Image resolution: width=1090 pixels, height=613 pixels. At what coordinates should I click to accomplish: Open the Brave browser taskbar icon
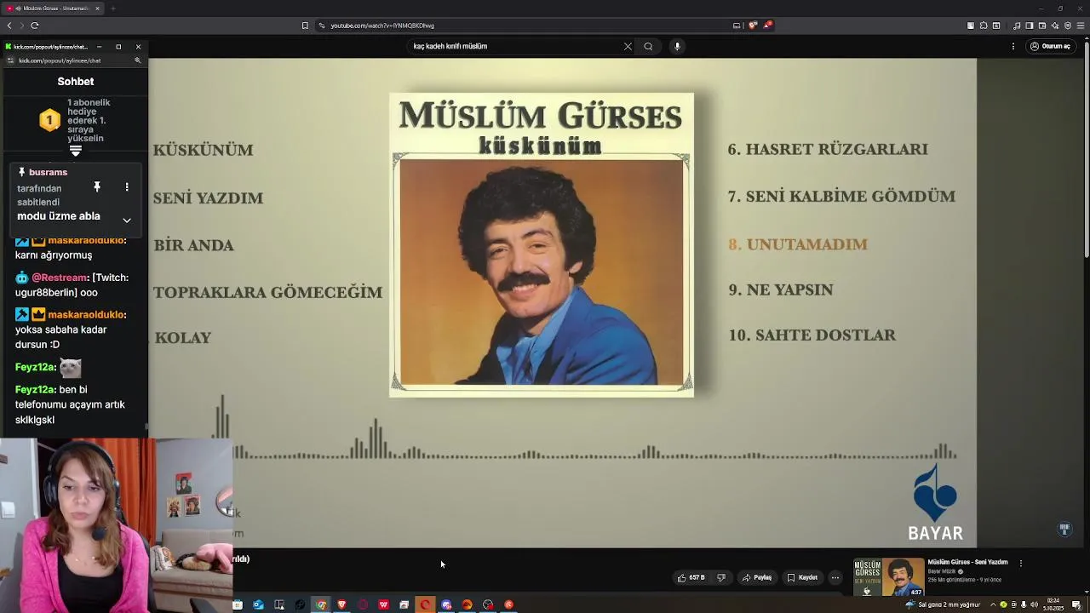coord(341,604)
